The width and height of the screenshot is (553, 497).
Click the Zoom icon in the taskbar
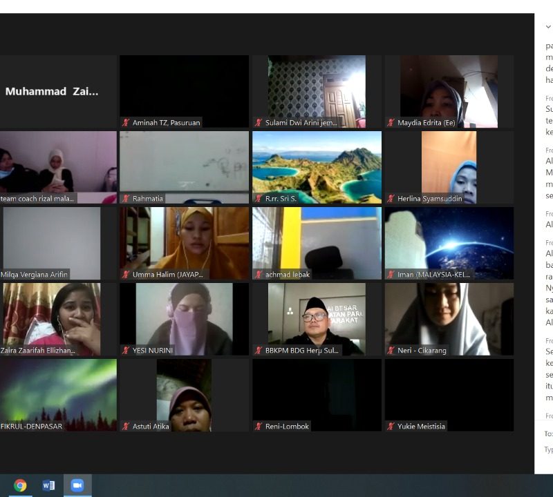point(77,485)
